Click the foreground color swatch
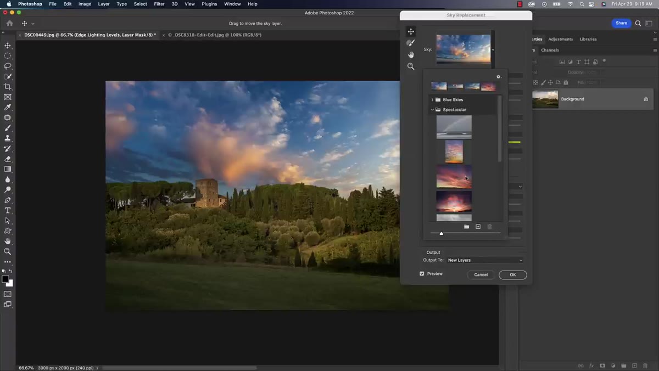The width and height of the screenshot is (659, 371). click(x=5, y=279)
